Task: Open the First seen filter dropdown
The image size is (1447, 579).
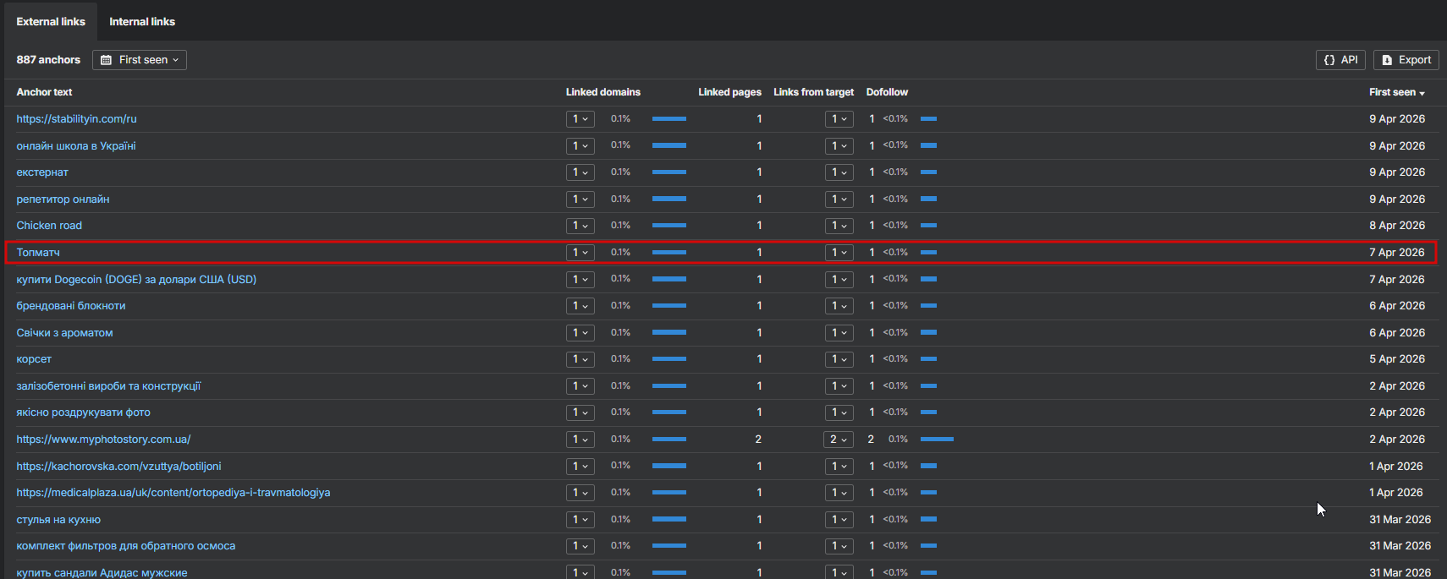Action: tap(140, 60)
